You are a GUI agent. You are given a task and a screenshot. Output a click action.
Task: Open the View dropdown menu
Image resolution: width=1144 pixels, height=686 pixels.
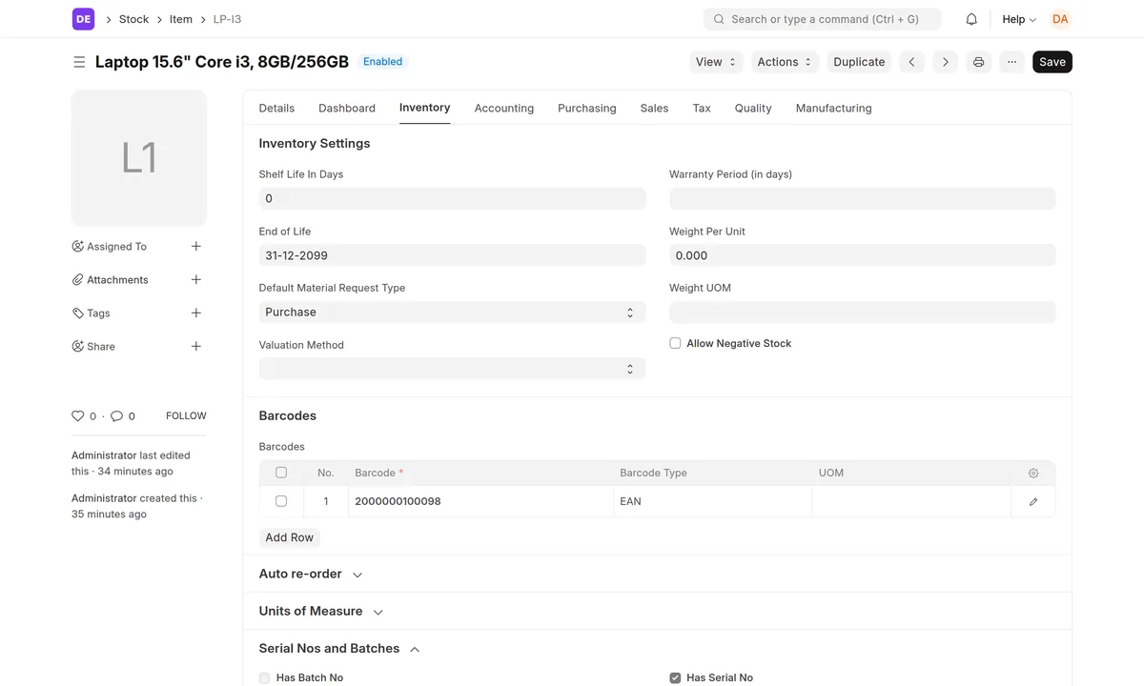[717, 62]
